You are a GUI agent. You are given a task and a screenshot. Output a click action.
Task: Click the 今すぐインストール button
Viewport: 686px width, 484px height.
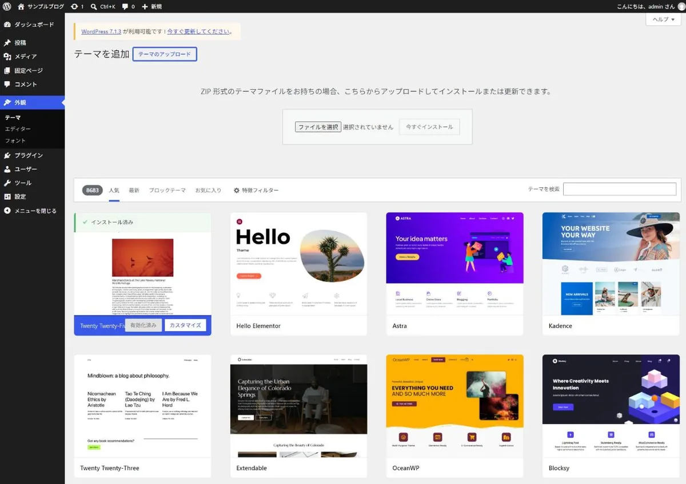tap(429, 127)
